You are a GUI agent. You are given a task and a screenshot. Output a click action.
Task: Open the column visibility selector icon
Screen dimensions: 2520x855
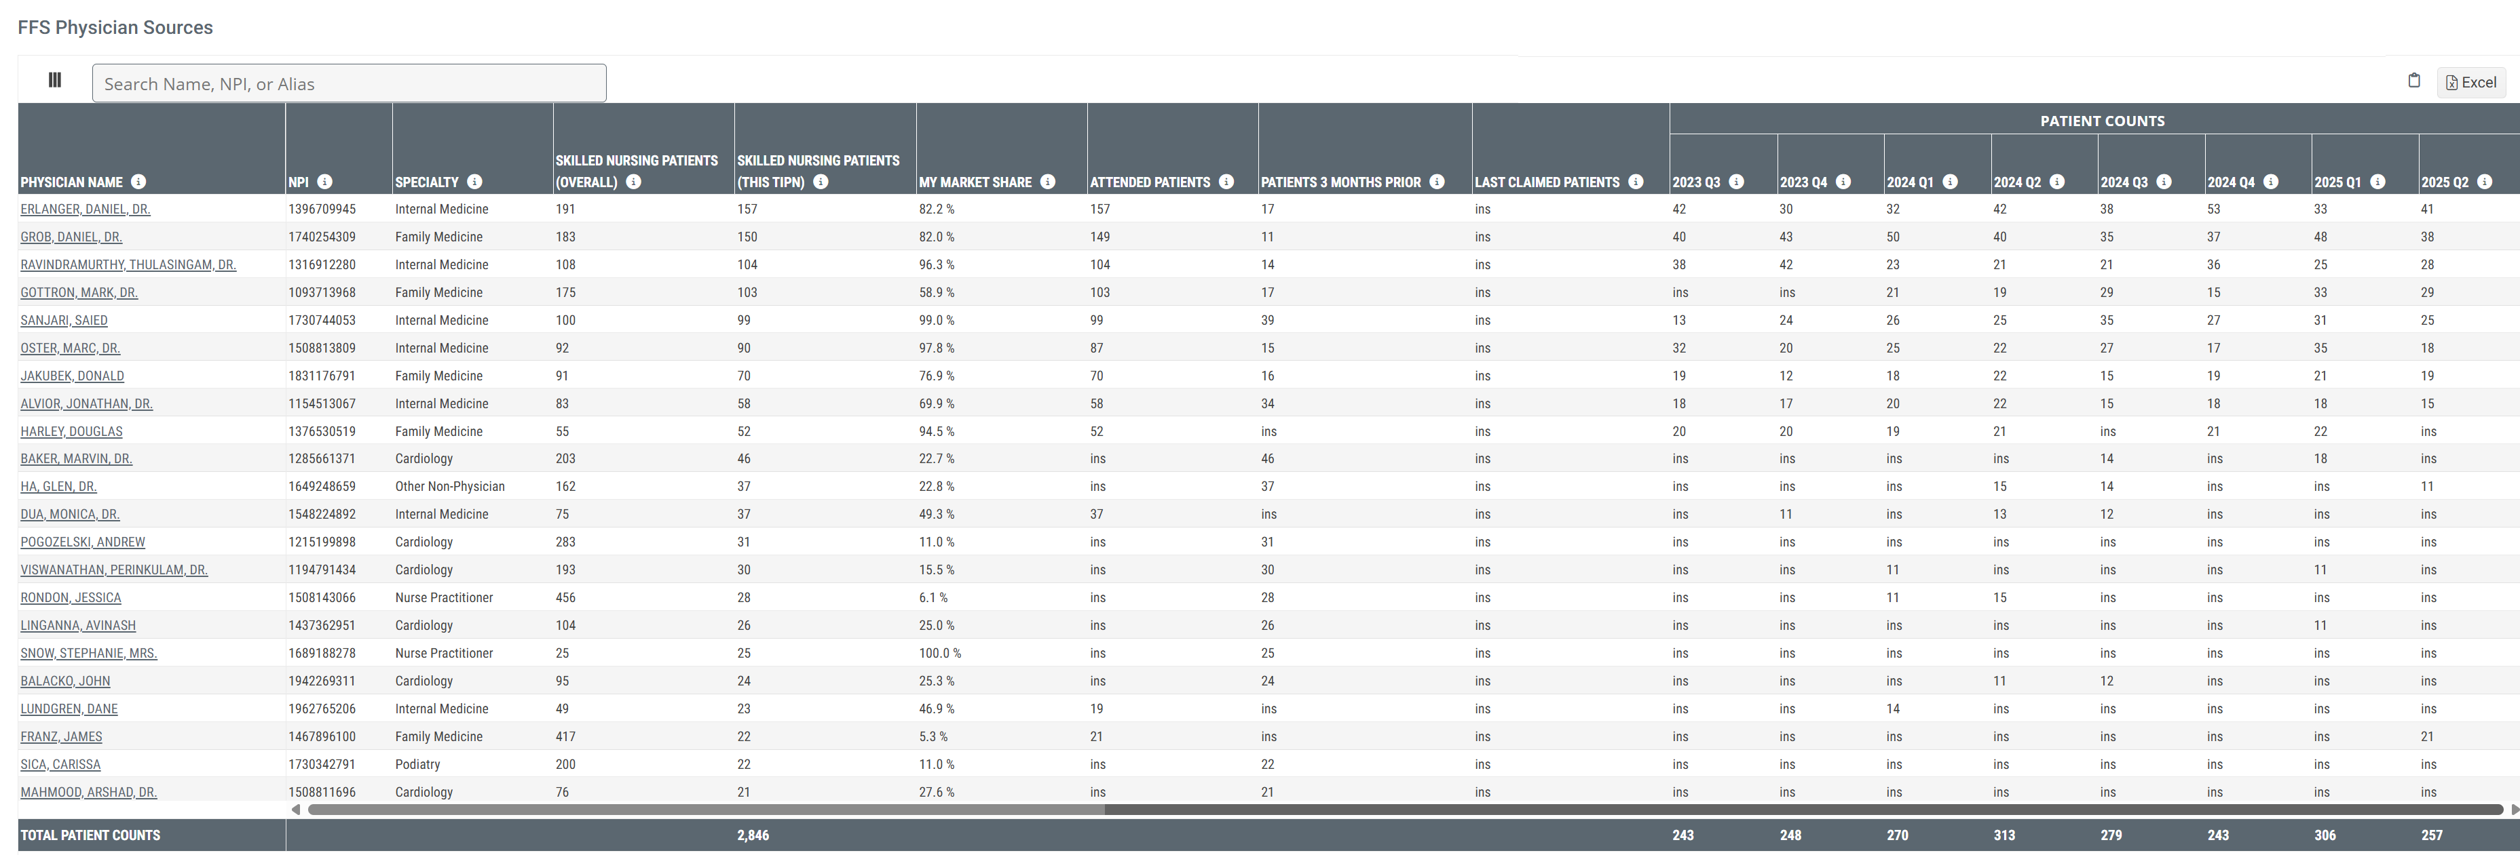tap(55, 80)
